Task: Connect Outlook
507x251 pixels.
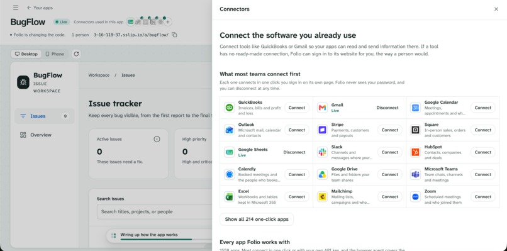Action: (x=297, y=130)
